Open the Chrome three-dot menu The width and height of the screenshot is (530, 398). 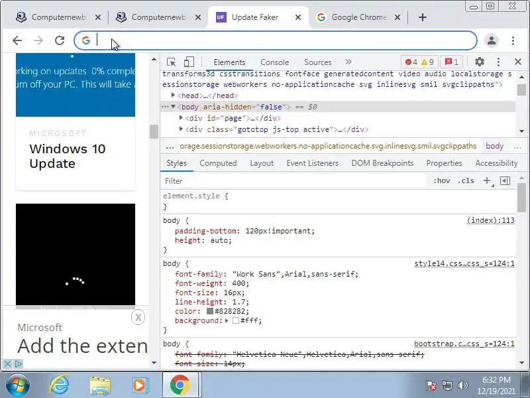tap(513, 40)
